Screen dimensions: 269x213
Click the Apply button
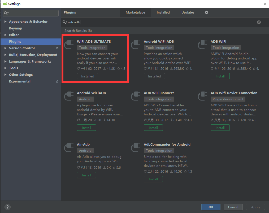255,207
